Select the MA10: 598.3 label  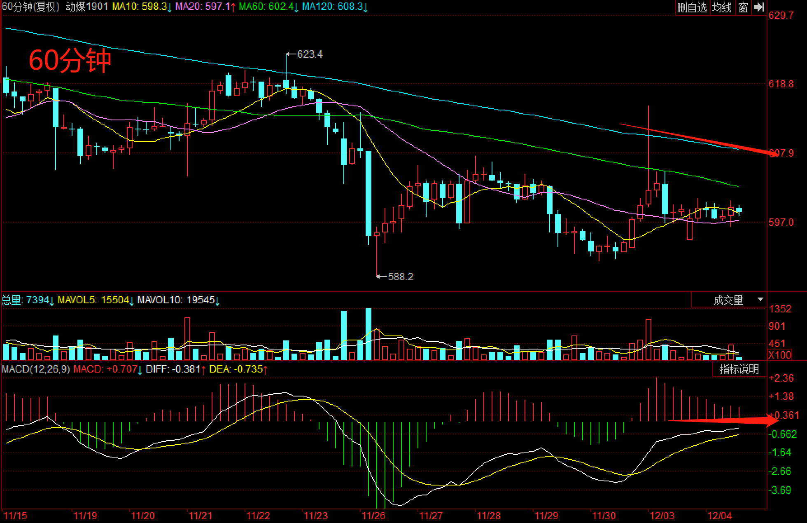click(142, 7)
